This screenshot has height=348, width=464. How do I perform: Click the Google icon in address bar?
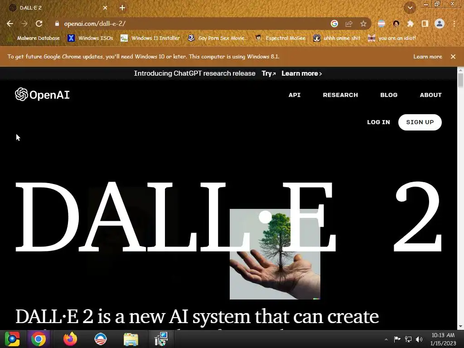click(334, 24)
